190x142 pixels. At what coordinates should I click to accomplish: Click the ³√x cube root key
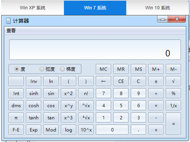pyautogui.click(x=86, y=117)
